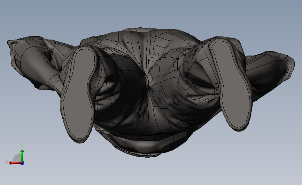Click the red X axis arrow

[15, 163]
